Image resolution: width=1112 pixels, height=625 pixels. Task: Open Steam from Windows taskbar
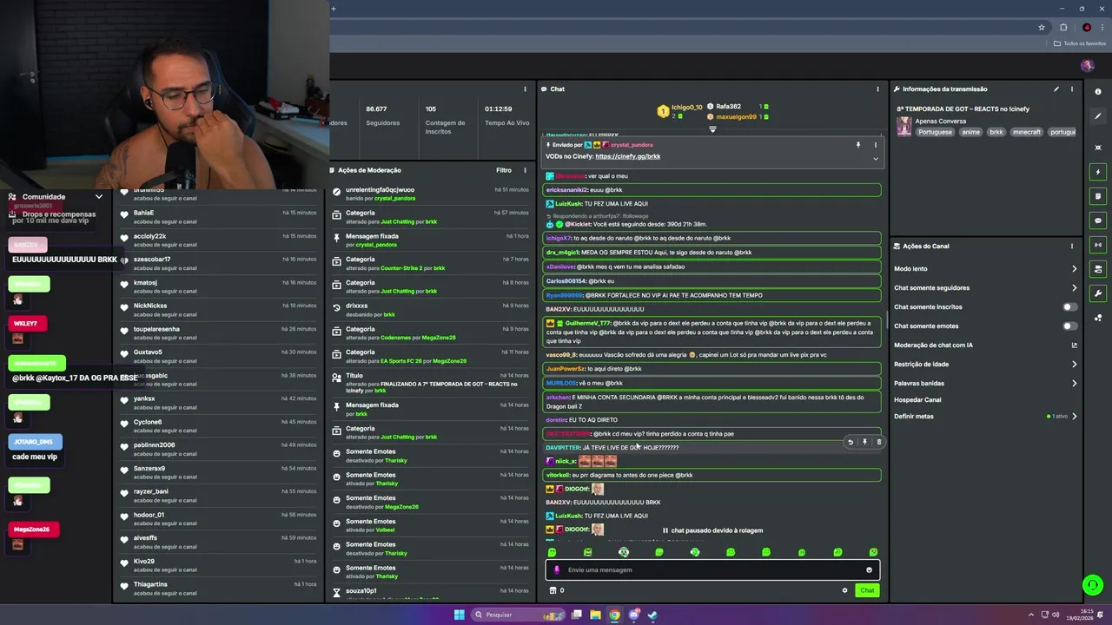[x=652, y=615]
